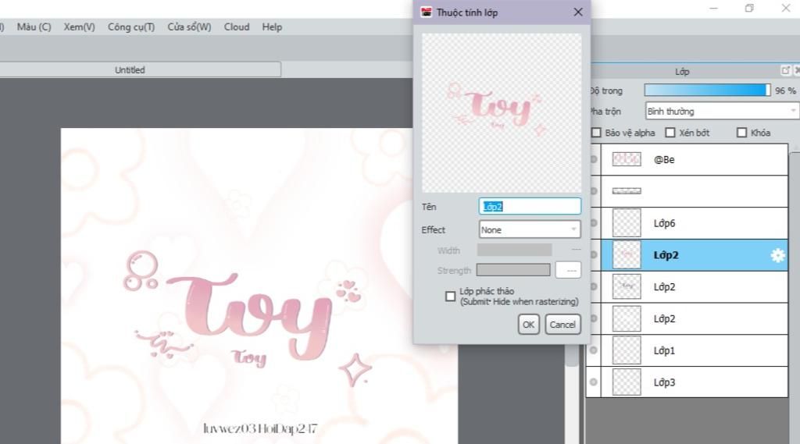800x444 pixels.
Task: Click the MediBang icon in the dialog title bar
Action: click(427, 12)
